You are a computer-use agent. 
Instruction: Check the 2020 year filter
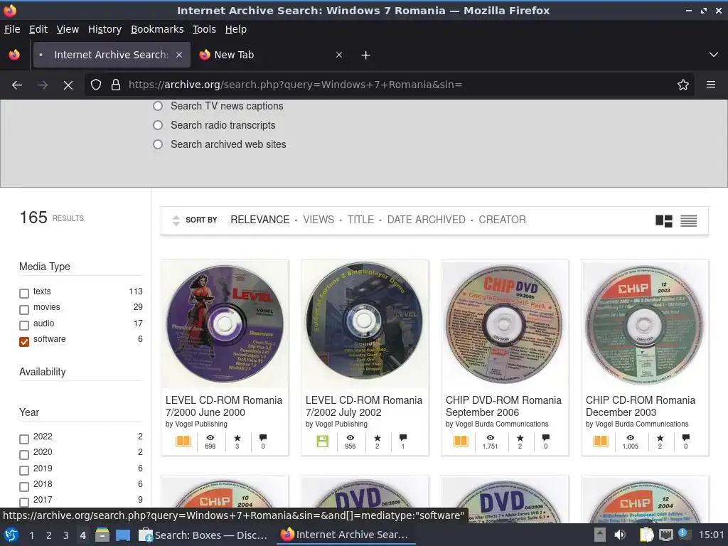(24, 454)
